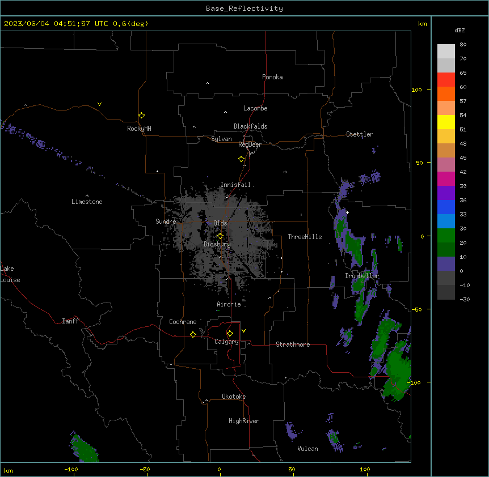Click the -100 tick label on bottom axis
This screenshot has width=489, height=477.
click(x=71, y=469)
